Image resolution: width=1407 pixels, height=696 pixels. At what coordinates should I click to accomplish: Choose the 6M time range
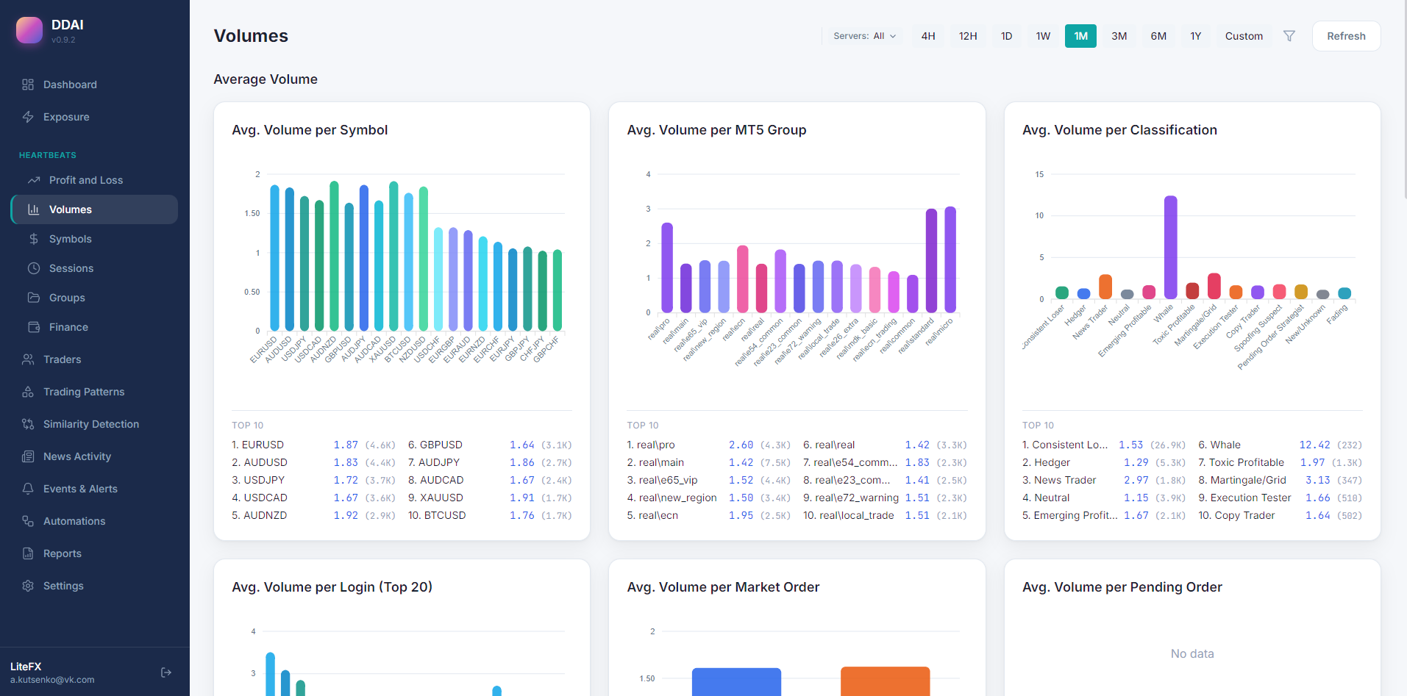[1158, 36]
